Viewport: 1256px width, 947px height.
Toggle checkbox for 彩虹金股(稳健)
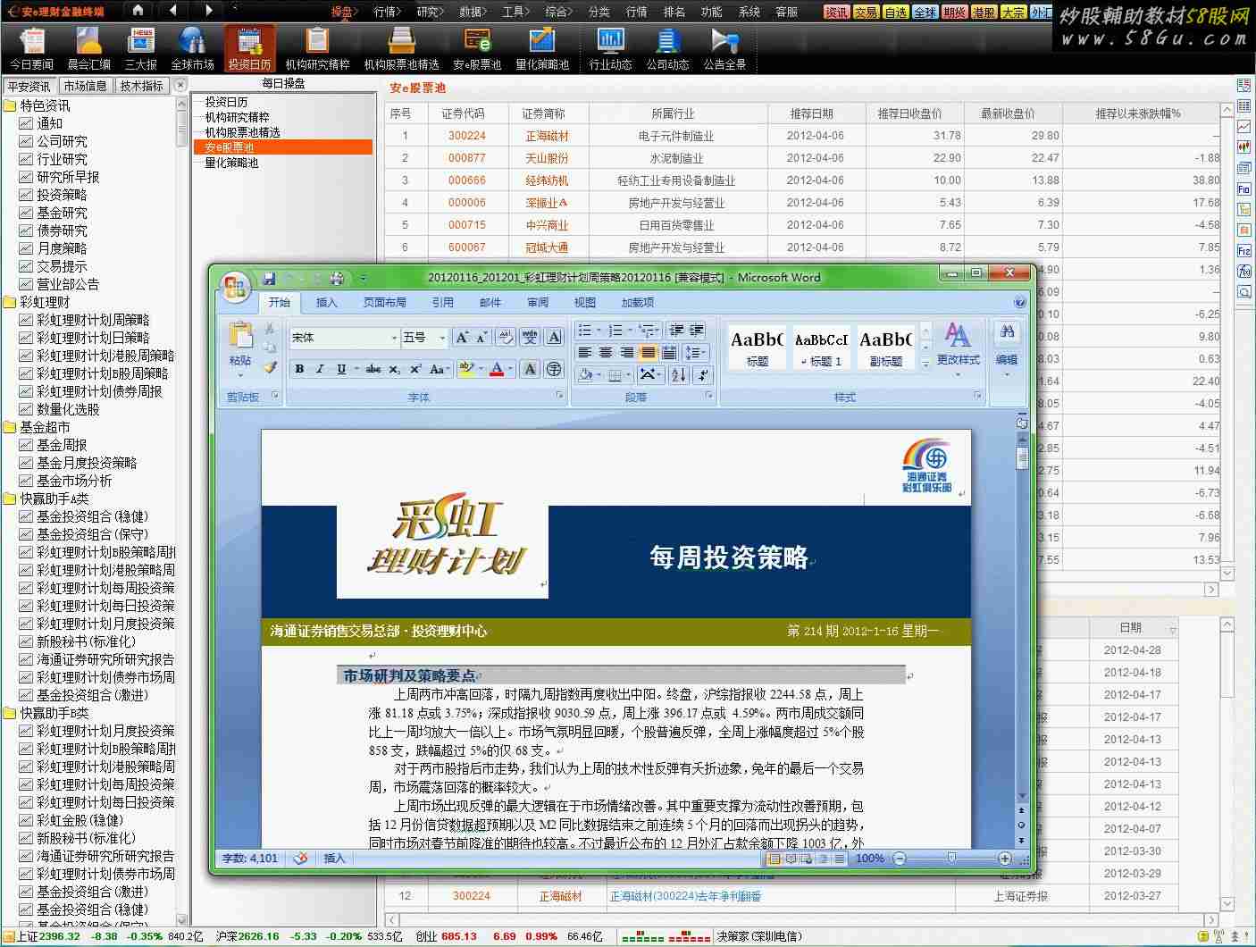tap(26, 820)
